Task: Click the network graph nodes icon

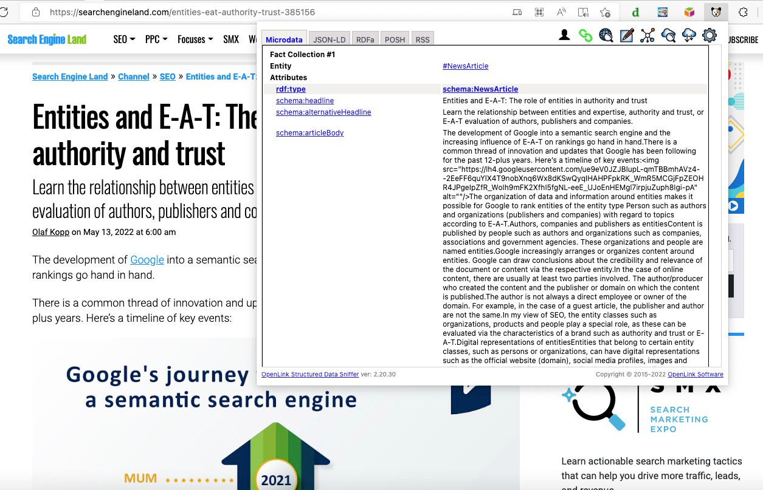Action: point(647,35)
